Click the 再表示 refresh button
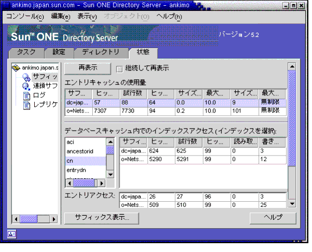Image resolution: width=312 pixels, height=252 pixels. 88,68
